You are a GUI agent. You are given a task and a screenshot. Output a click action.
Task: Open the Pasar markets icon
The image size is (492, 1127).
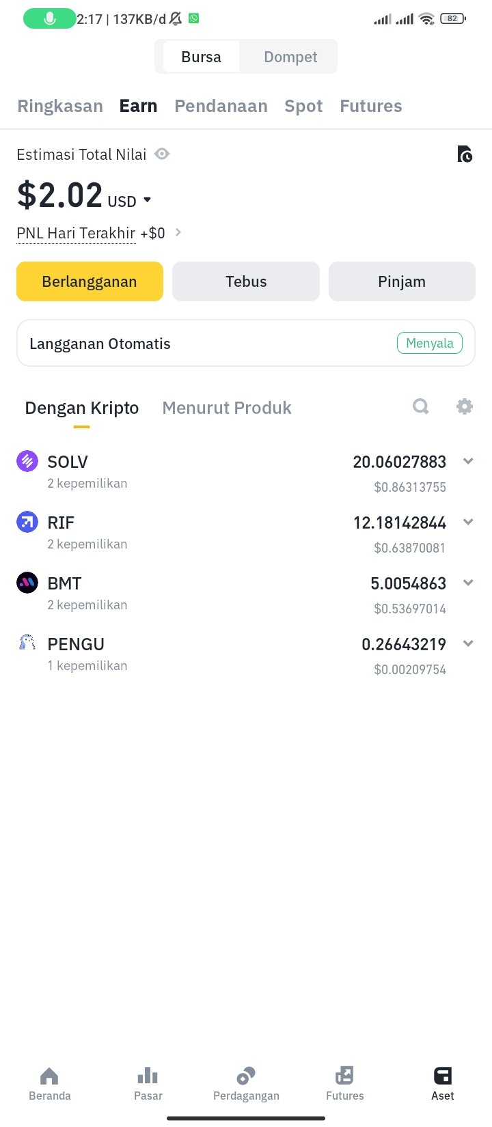click(x=148, y=1077)
